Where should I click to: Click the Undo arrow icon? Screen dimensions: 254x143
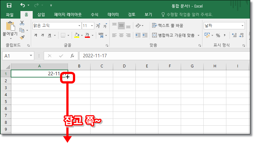[23, 5]
